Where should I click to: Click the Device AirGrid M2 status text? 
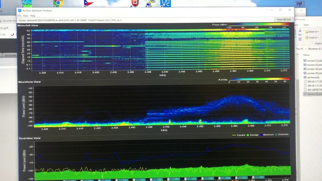pos(53,20)
